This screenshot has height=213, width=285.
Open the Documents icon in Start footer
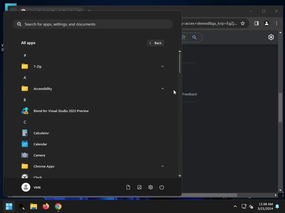click(x=128, y=187)
